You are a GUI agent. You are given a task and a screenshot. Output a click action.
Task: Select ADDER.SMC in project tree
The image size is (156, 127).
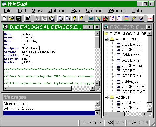pos(133,92)
